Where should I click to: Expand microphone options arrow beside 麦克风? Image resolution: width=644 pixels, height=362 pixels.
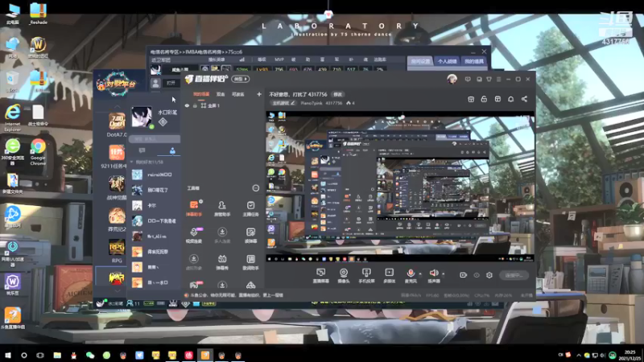point(419,274)
